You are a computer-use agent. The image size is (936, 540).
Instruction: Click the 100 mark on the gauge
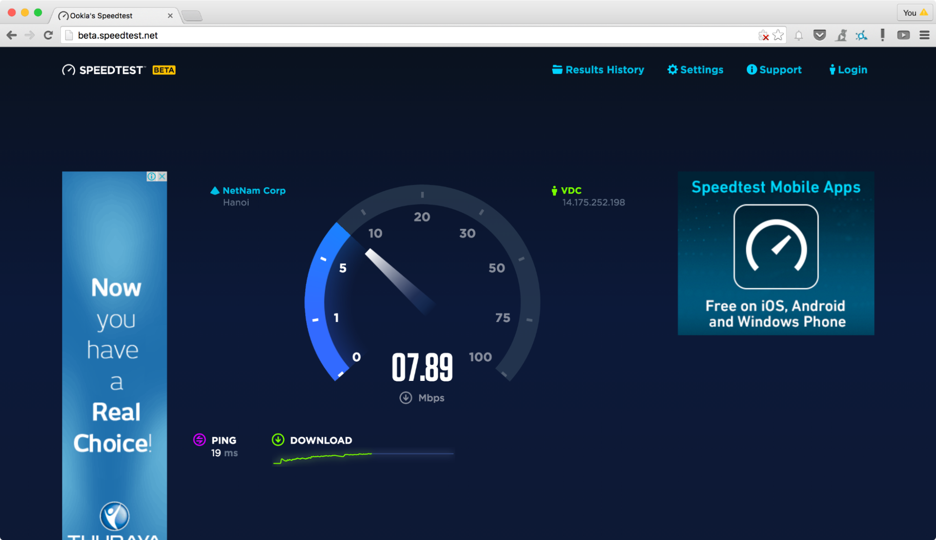click(x=480, y=357)
